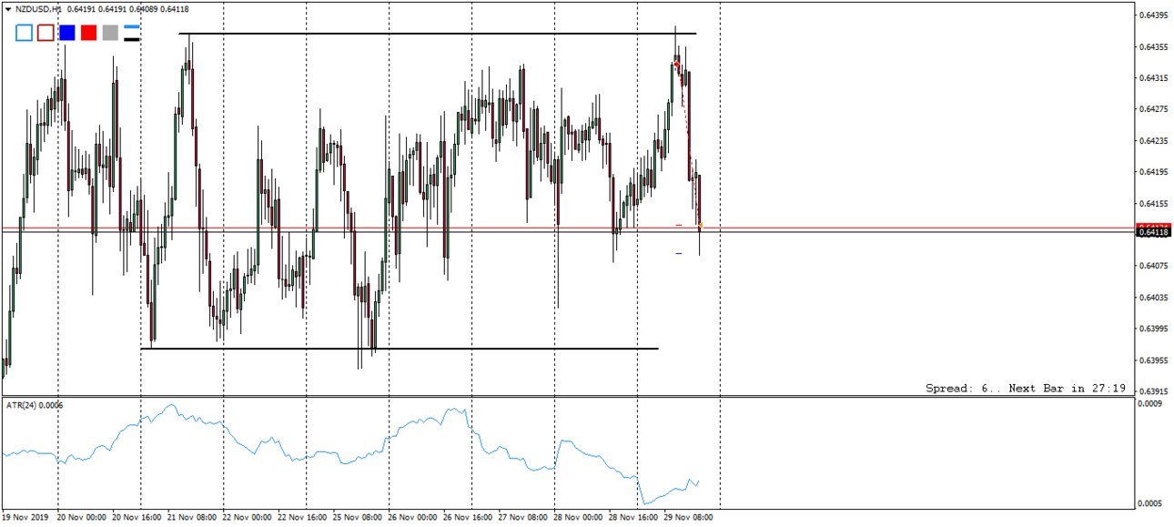Click the 0.64355 price scale value
The height and width of the screenshot is (527, 1174).
coord(1152,46)
